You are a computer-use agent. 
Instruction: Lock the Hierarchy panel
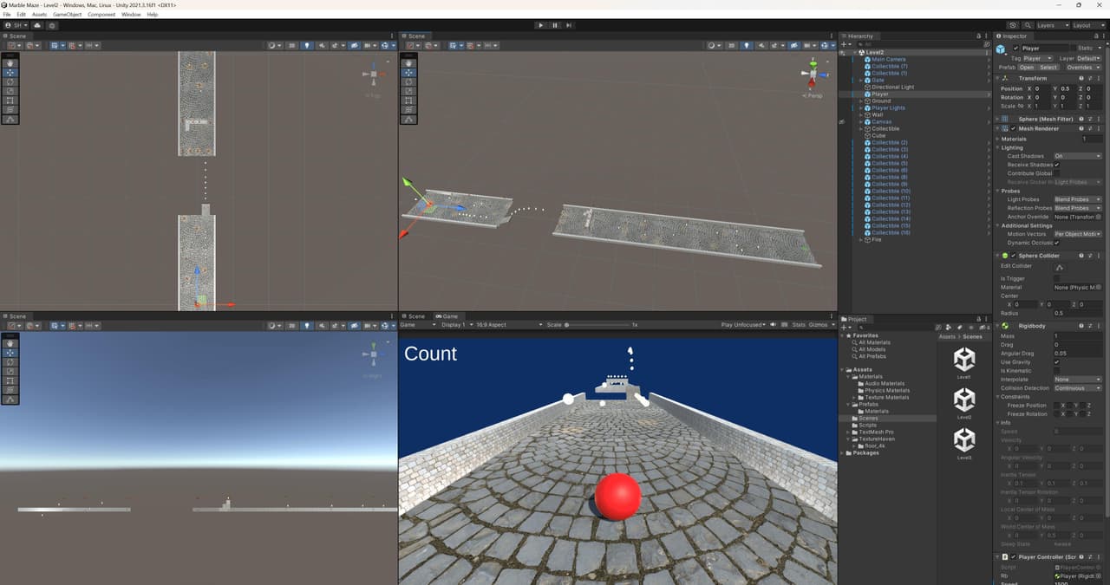coord(980,36)
